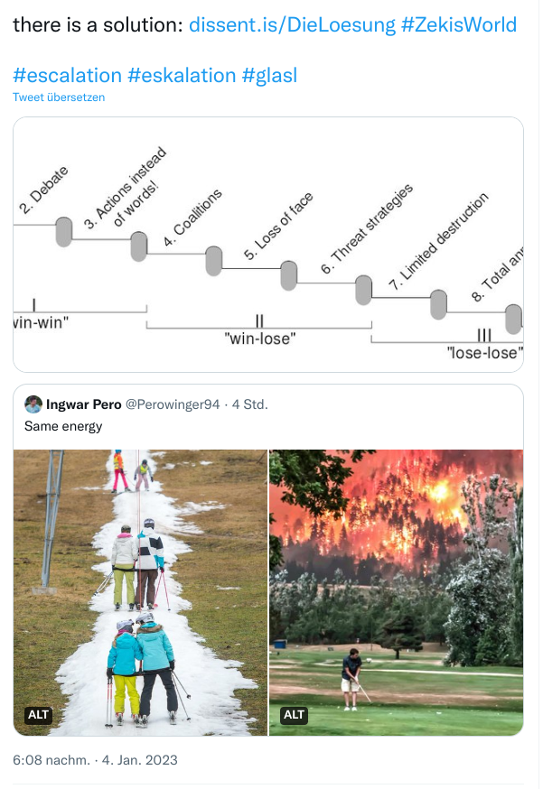
Task: Click 'Tweet übersetzen' to translate the tweet
Action: coord(59,97)
